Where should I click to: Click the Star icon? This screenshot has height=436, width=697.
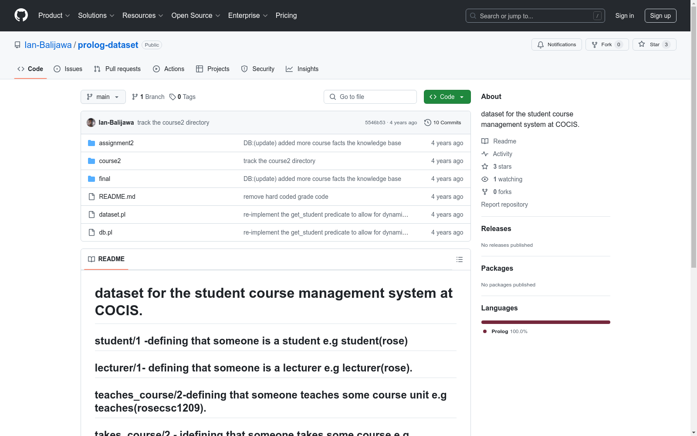pos(642,44)
